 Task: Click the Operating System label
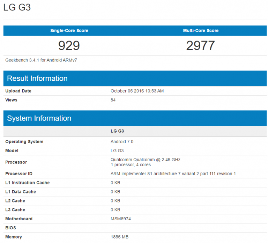tap(24, 142)
